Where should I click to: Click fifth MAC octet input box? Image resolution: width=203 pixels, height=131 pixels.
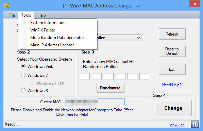132,77
